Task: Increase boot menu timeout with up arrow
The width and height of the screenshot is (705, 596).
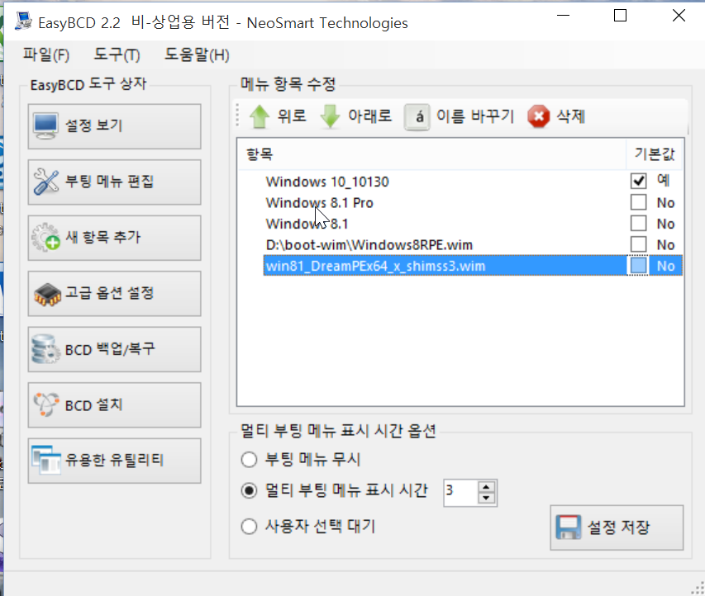Action: [x=486, y=487]
